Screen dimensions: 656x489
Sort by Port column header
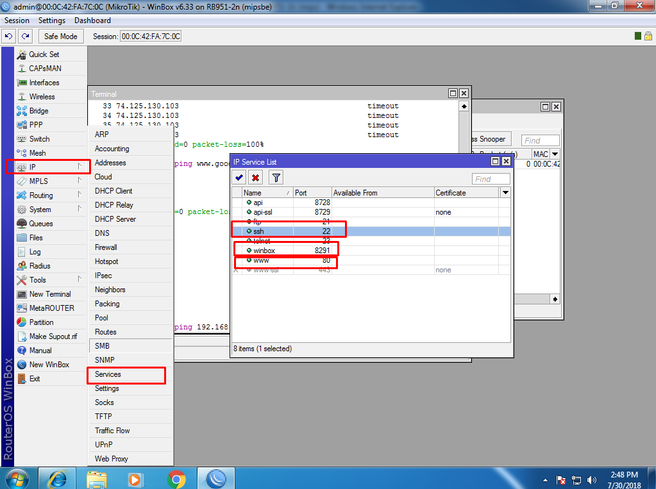(x=312, y=193)
